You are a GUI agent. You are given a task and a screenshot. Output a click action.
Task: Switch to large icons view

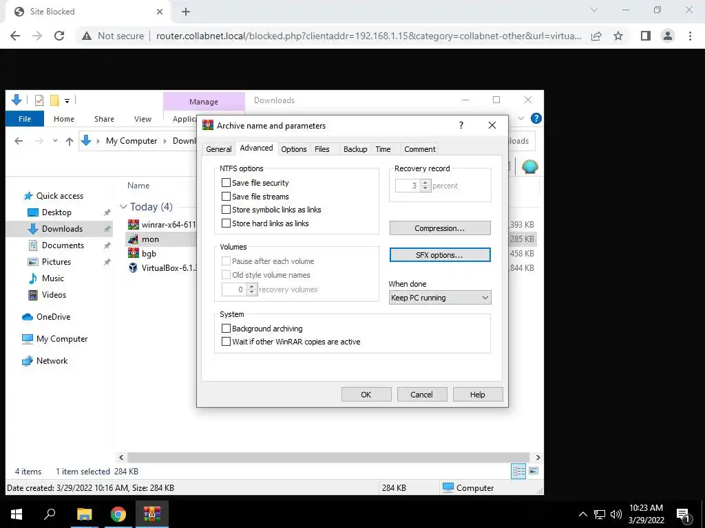click(x=534, y=471)
